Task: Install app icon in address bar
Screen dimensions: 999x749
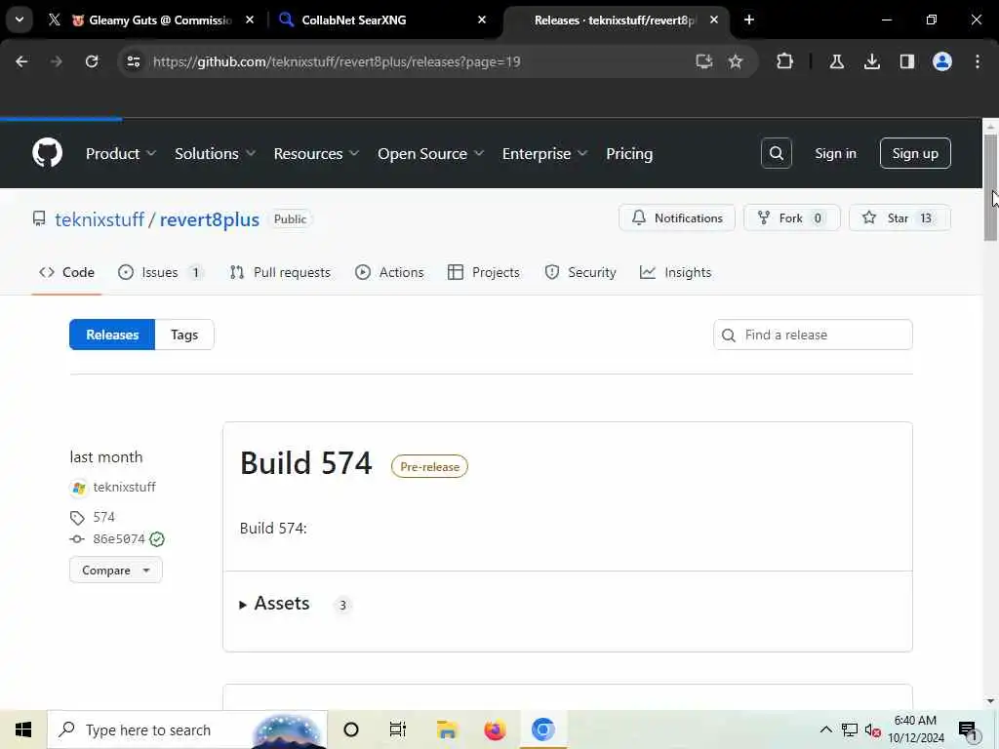Action: tap(703, 61)
